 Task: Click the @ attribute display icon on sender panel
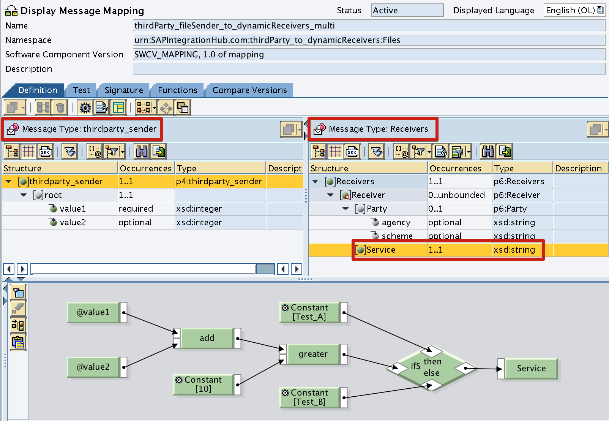95,151
